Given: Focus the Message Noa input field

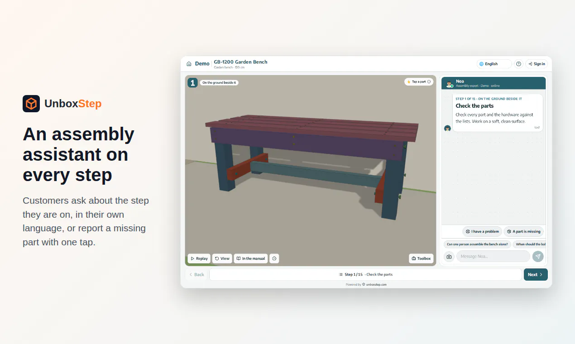Looking at the screenshot, I should pyautogui.click(x=493, y=257).
